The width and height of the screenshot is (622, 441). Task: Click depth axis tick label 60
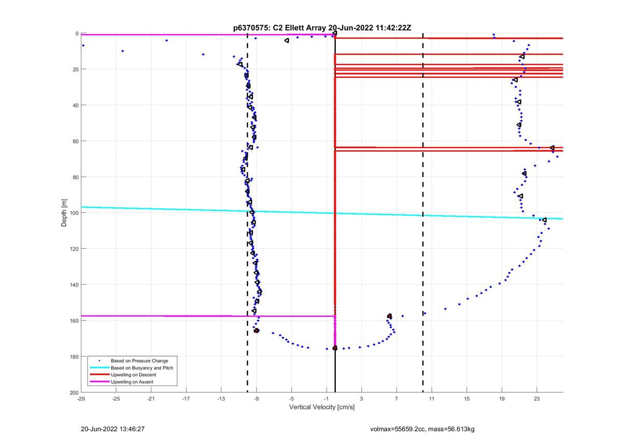click(x=76, y=141)
